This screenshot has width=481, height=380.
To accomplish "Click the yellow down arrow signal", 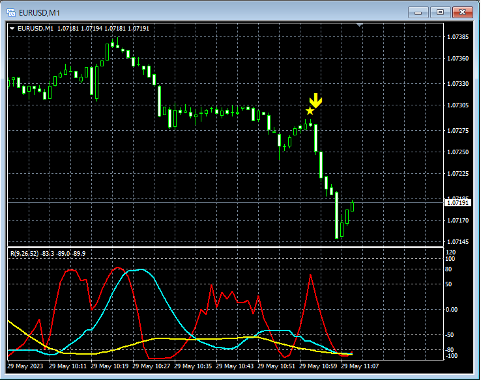I will point(315,100).
